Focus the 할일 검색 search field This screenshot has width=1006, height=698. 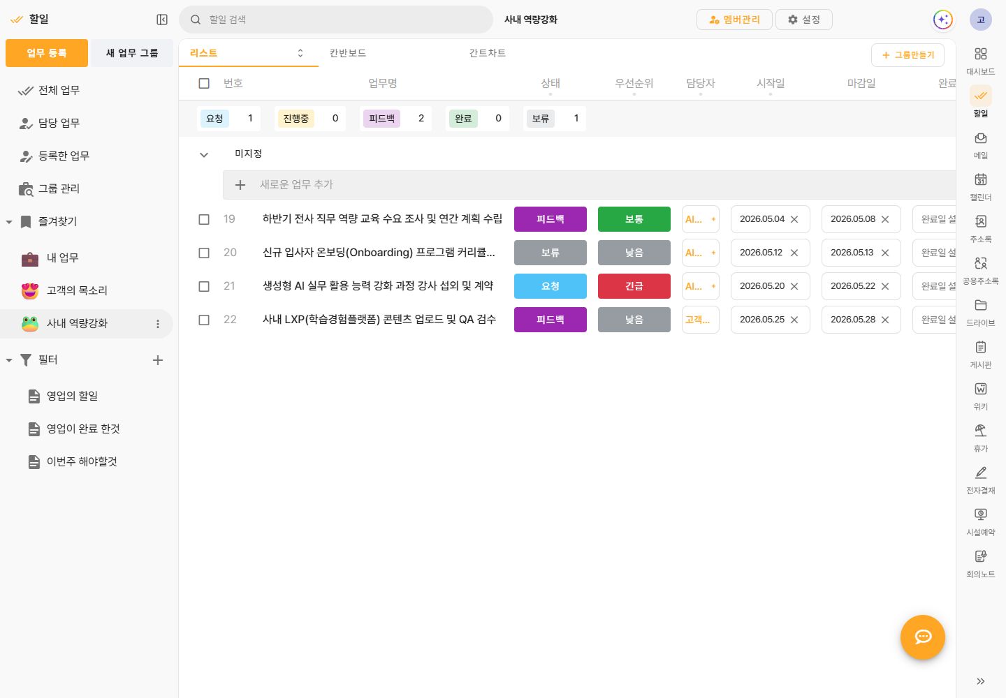pos(336,20)
